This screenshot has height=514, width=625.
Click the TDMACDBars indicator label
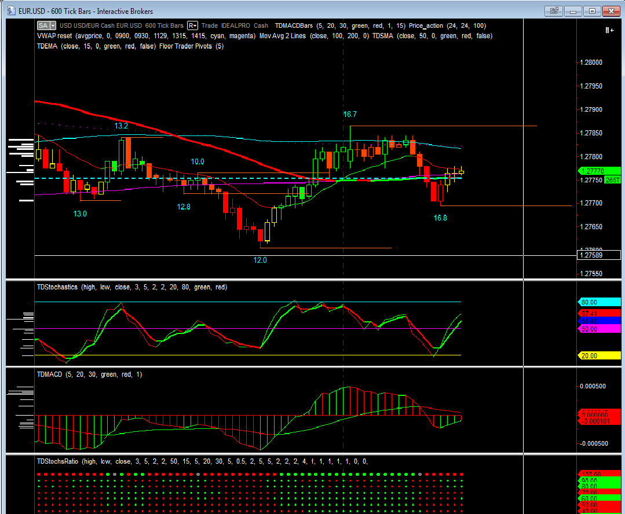[340, 25]
